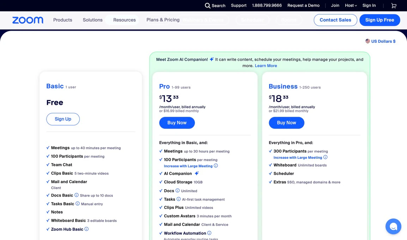Open the shopping cart icon

tap(394, 5)
